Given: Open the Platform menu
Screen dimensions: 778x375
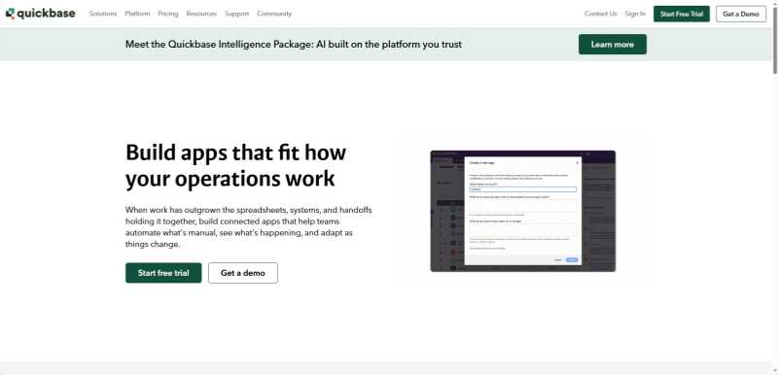Looking at the screenshot, I should pyautogui.click(x=137, y=14).
